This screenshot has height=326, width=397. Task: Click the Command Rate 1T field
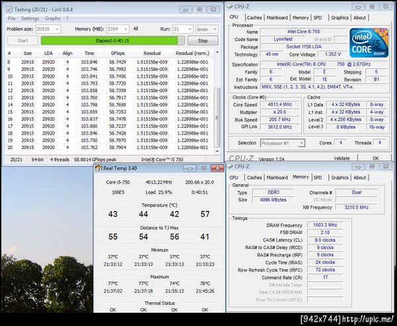click(x=325, y=278)
